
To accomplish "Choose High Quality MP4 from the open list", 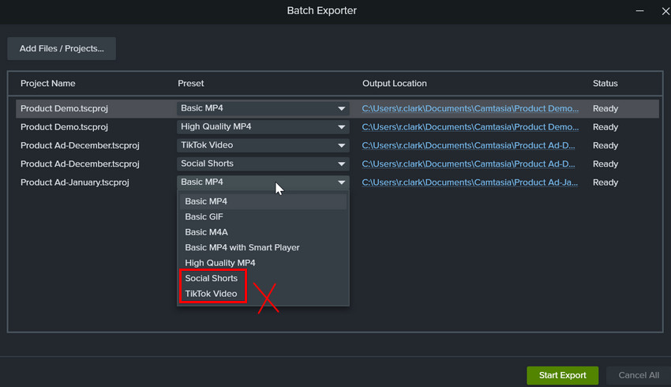I will 263,263.
